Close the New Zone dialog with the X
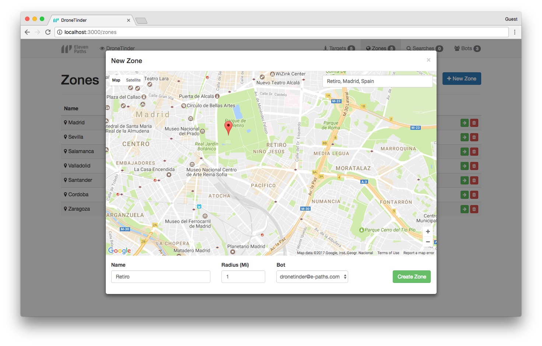The height and width of the screenshot is (346, 542). [429, 60]
